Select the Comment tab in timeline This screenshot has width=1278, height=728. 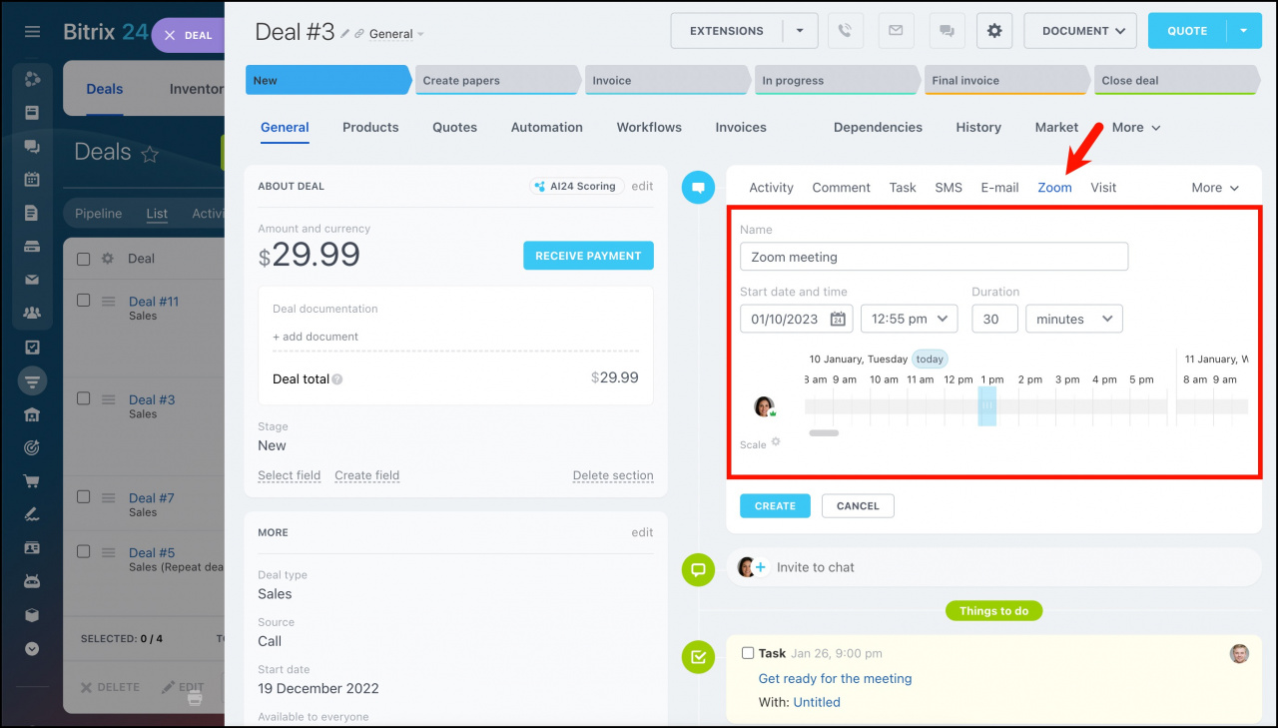point(842,188)
